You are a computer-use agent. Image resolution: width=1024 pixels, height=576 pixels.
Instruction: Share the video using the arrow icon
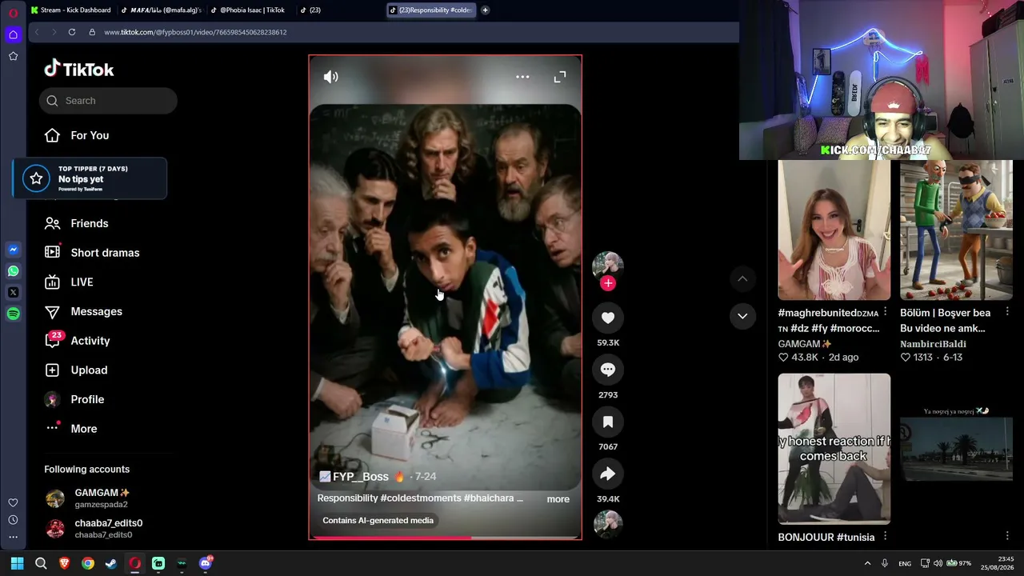pyautogui.click(x=608, y=474)
